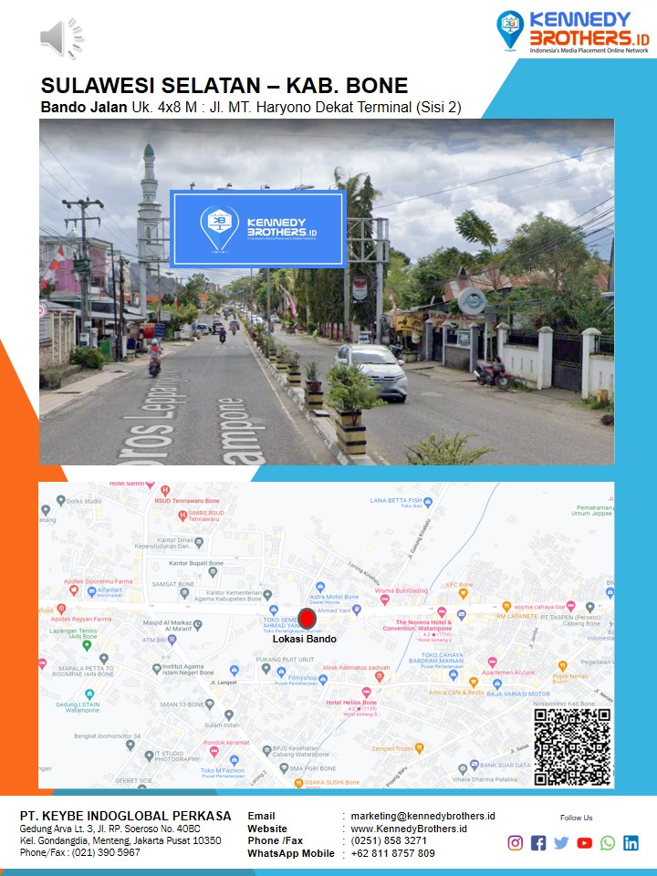Viewport: 657px width, 876px height.
Task: Click RSUD Tenriawaru Bone hospital pin
Action: tap(164, 491)
